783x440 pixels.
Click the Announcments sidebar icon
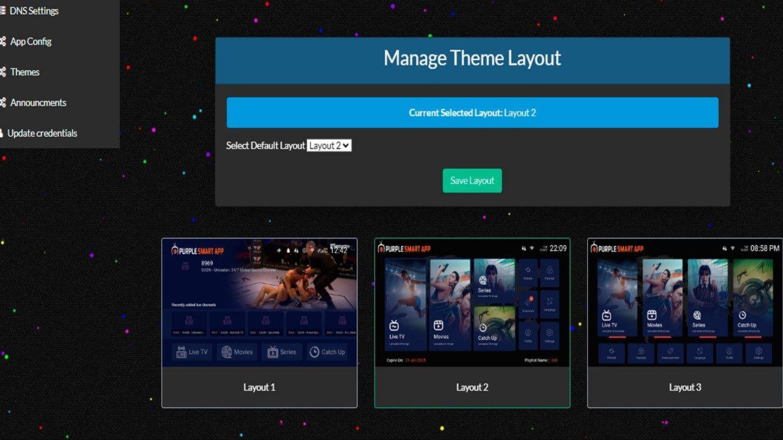point(2,103)
